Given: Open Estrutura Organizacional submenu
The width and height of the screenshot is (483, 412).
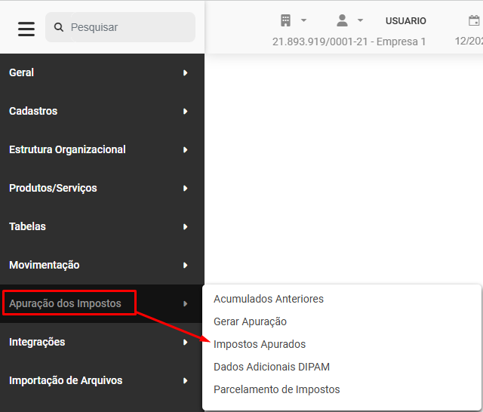Looking at the screenshot, I should coord(67,149).
